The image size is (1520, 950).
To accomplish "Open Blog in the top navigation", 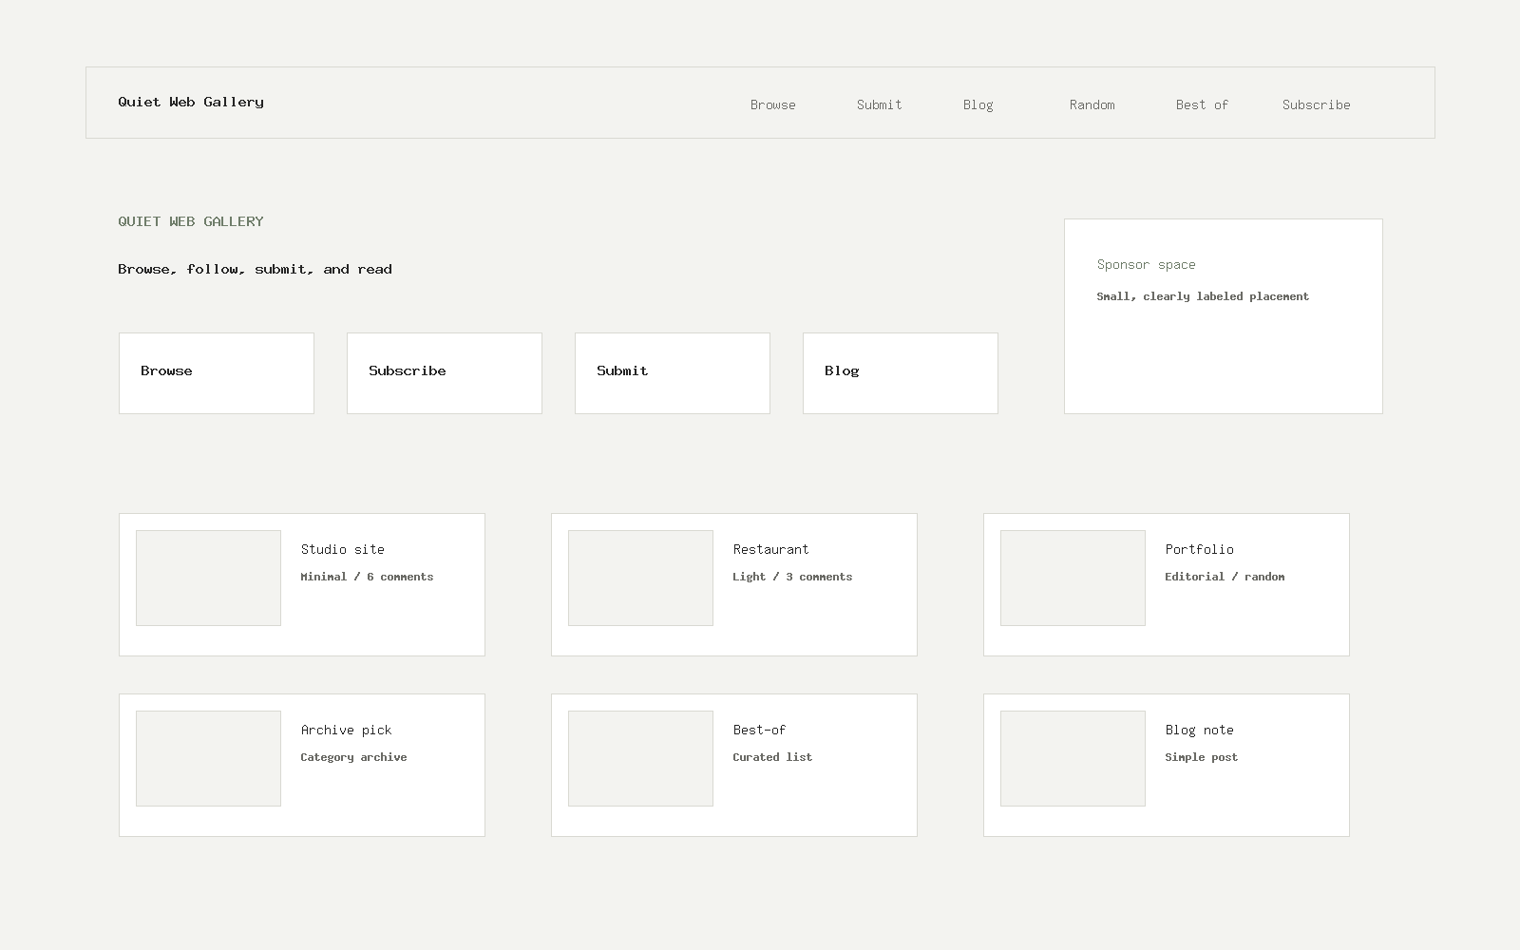I will click(x=978, y=104).
